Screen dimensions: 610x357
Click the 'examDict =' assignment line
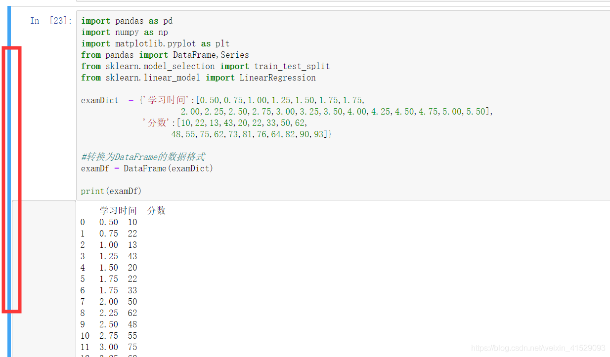(223, 100)
